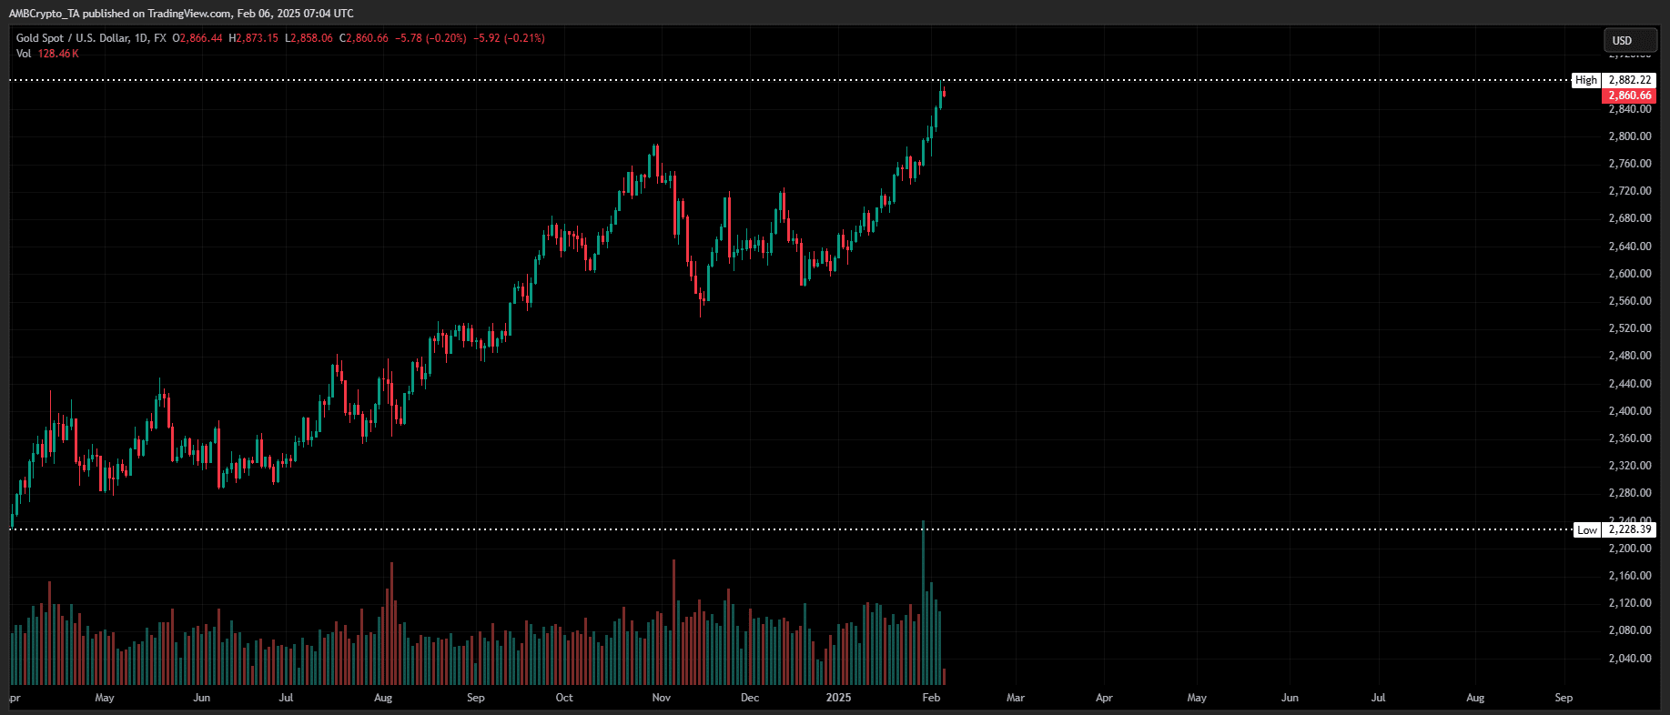Image resolution: width=1670 pixels, height=715 pixels.
Task: Click the 2,280.00 price axis label
Action: pyautogui.click(x=1629, y=493)
